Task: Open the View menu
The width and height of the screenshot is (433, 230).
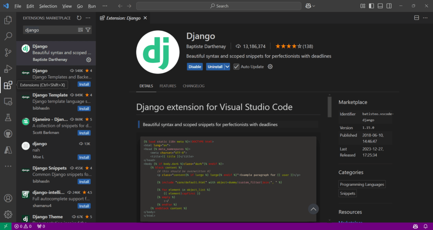Action: tap(67, 6)
